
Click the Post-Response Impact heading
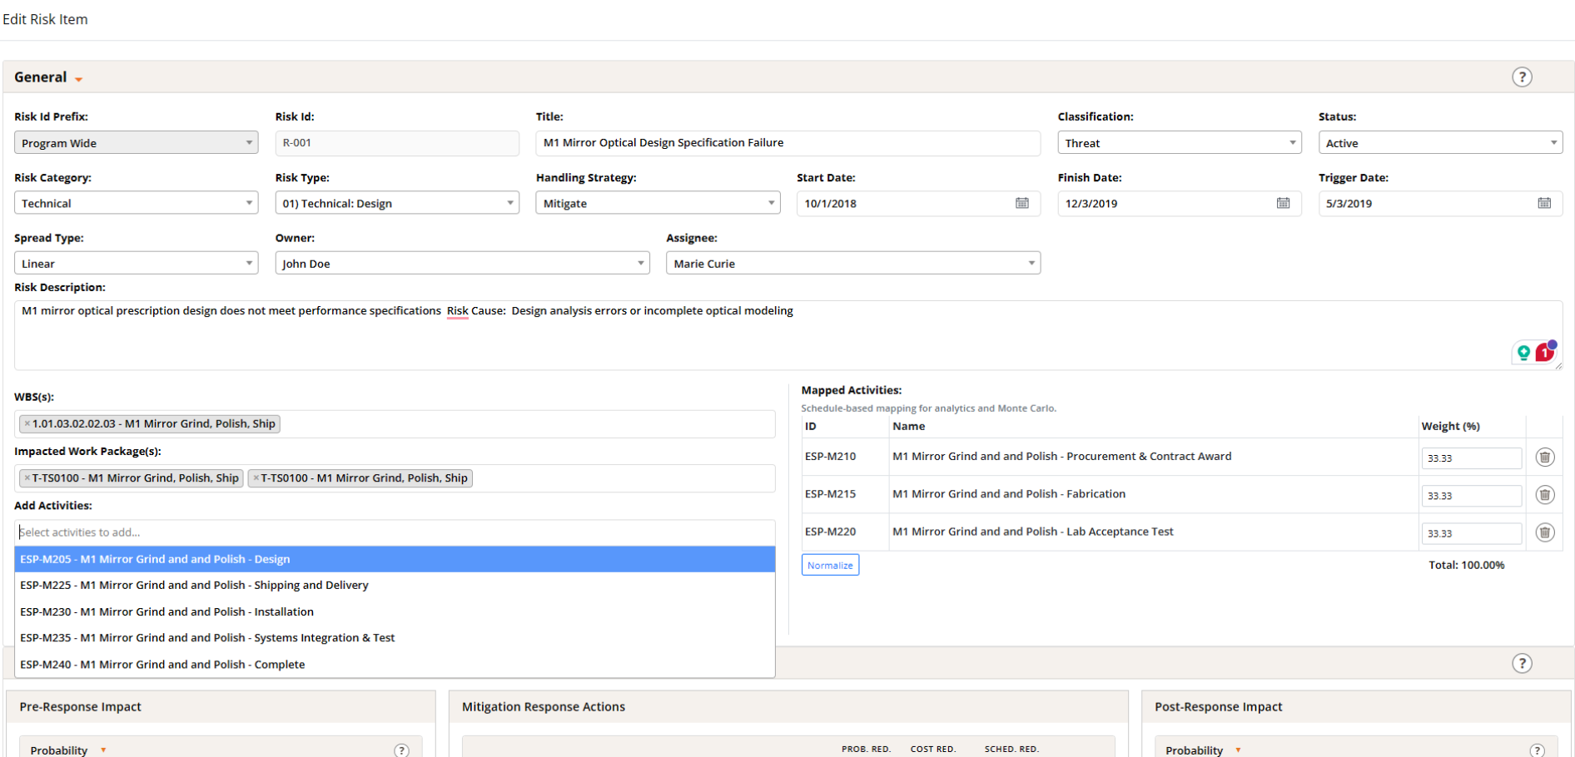1218,707
